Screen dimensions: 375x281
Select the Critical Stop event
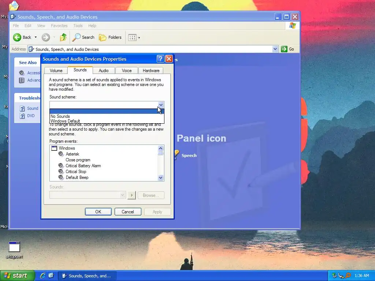pos(76,172)
